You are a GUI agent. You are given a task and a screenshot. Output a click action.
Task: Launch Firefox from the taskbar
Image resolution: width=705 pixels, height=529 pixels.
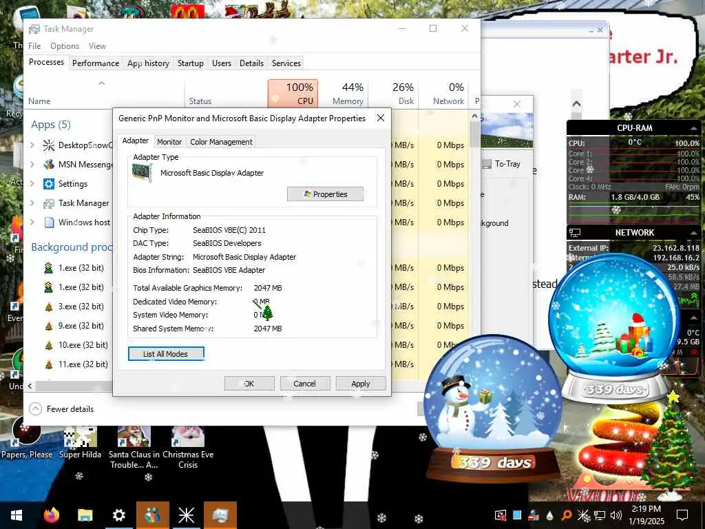click(x=51, y=515)
